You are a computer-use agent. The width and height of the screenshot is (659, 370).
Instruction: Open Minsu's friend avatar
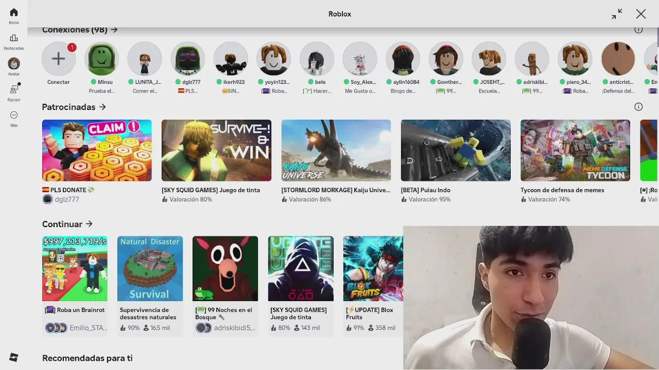102,59
